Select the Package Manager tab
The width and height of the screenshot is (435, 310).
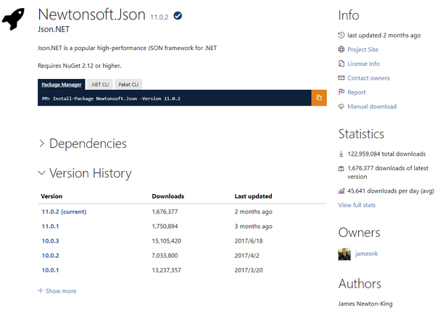point(61,84)
